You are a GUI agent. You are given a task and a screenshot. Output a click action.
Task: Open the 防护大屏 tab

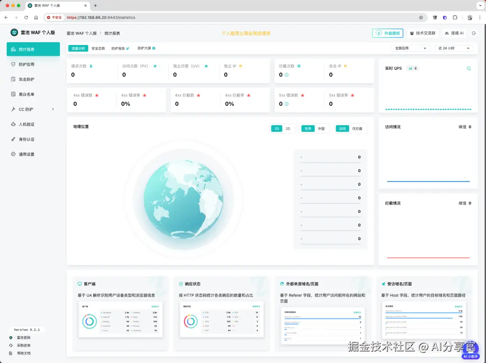click(x=146, y=48)
